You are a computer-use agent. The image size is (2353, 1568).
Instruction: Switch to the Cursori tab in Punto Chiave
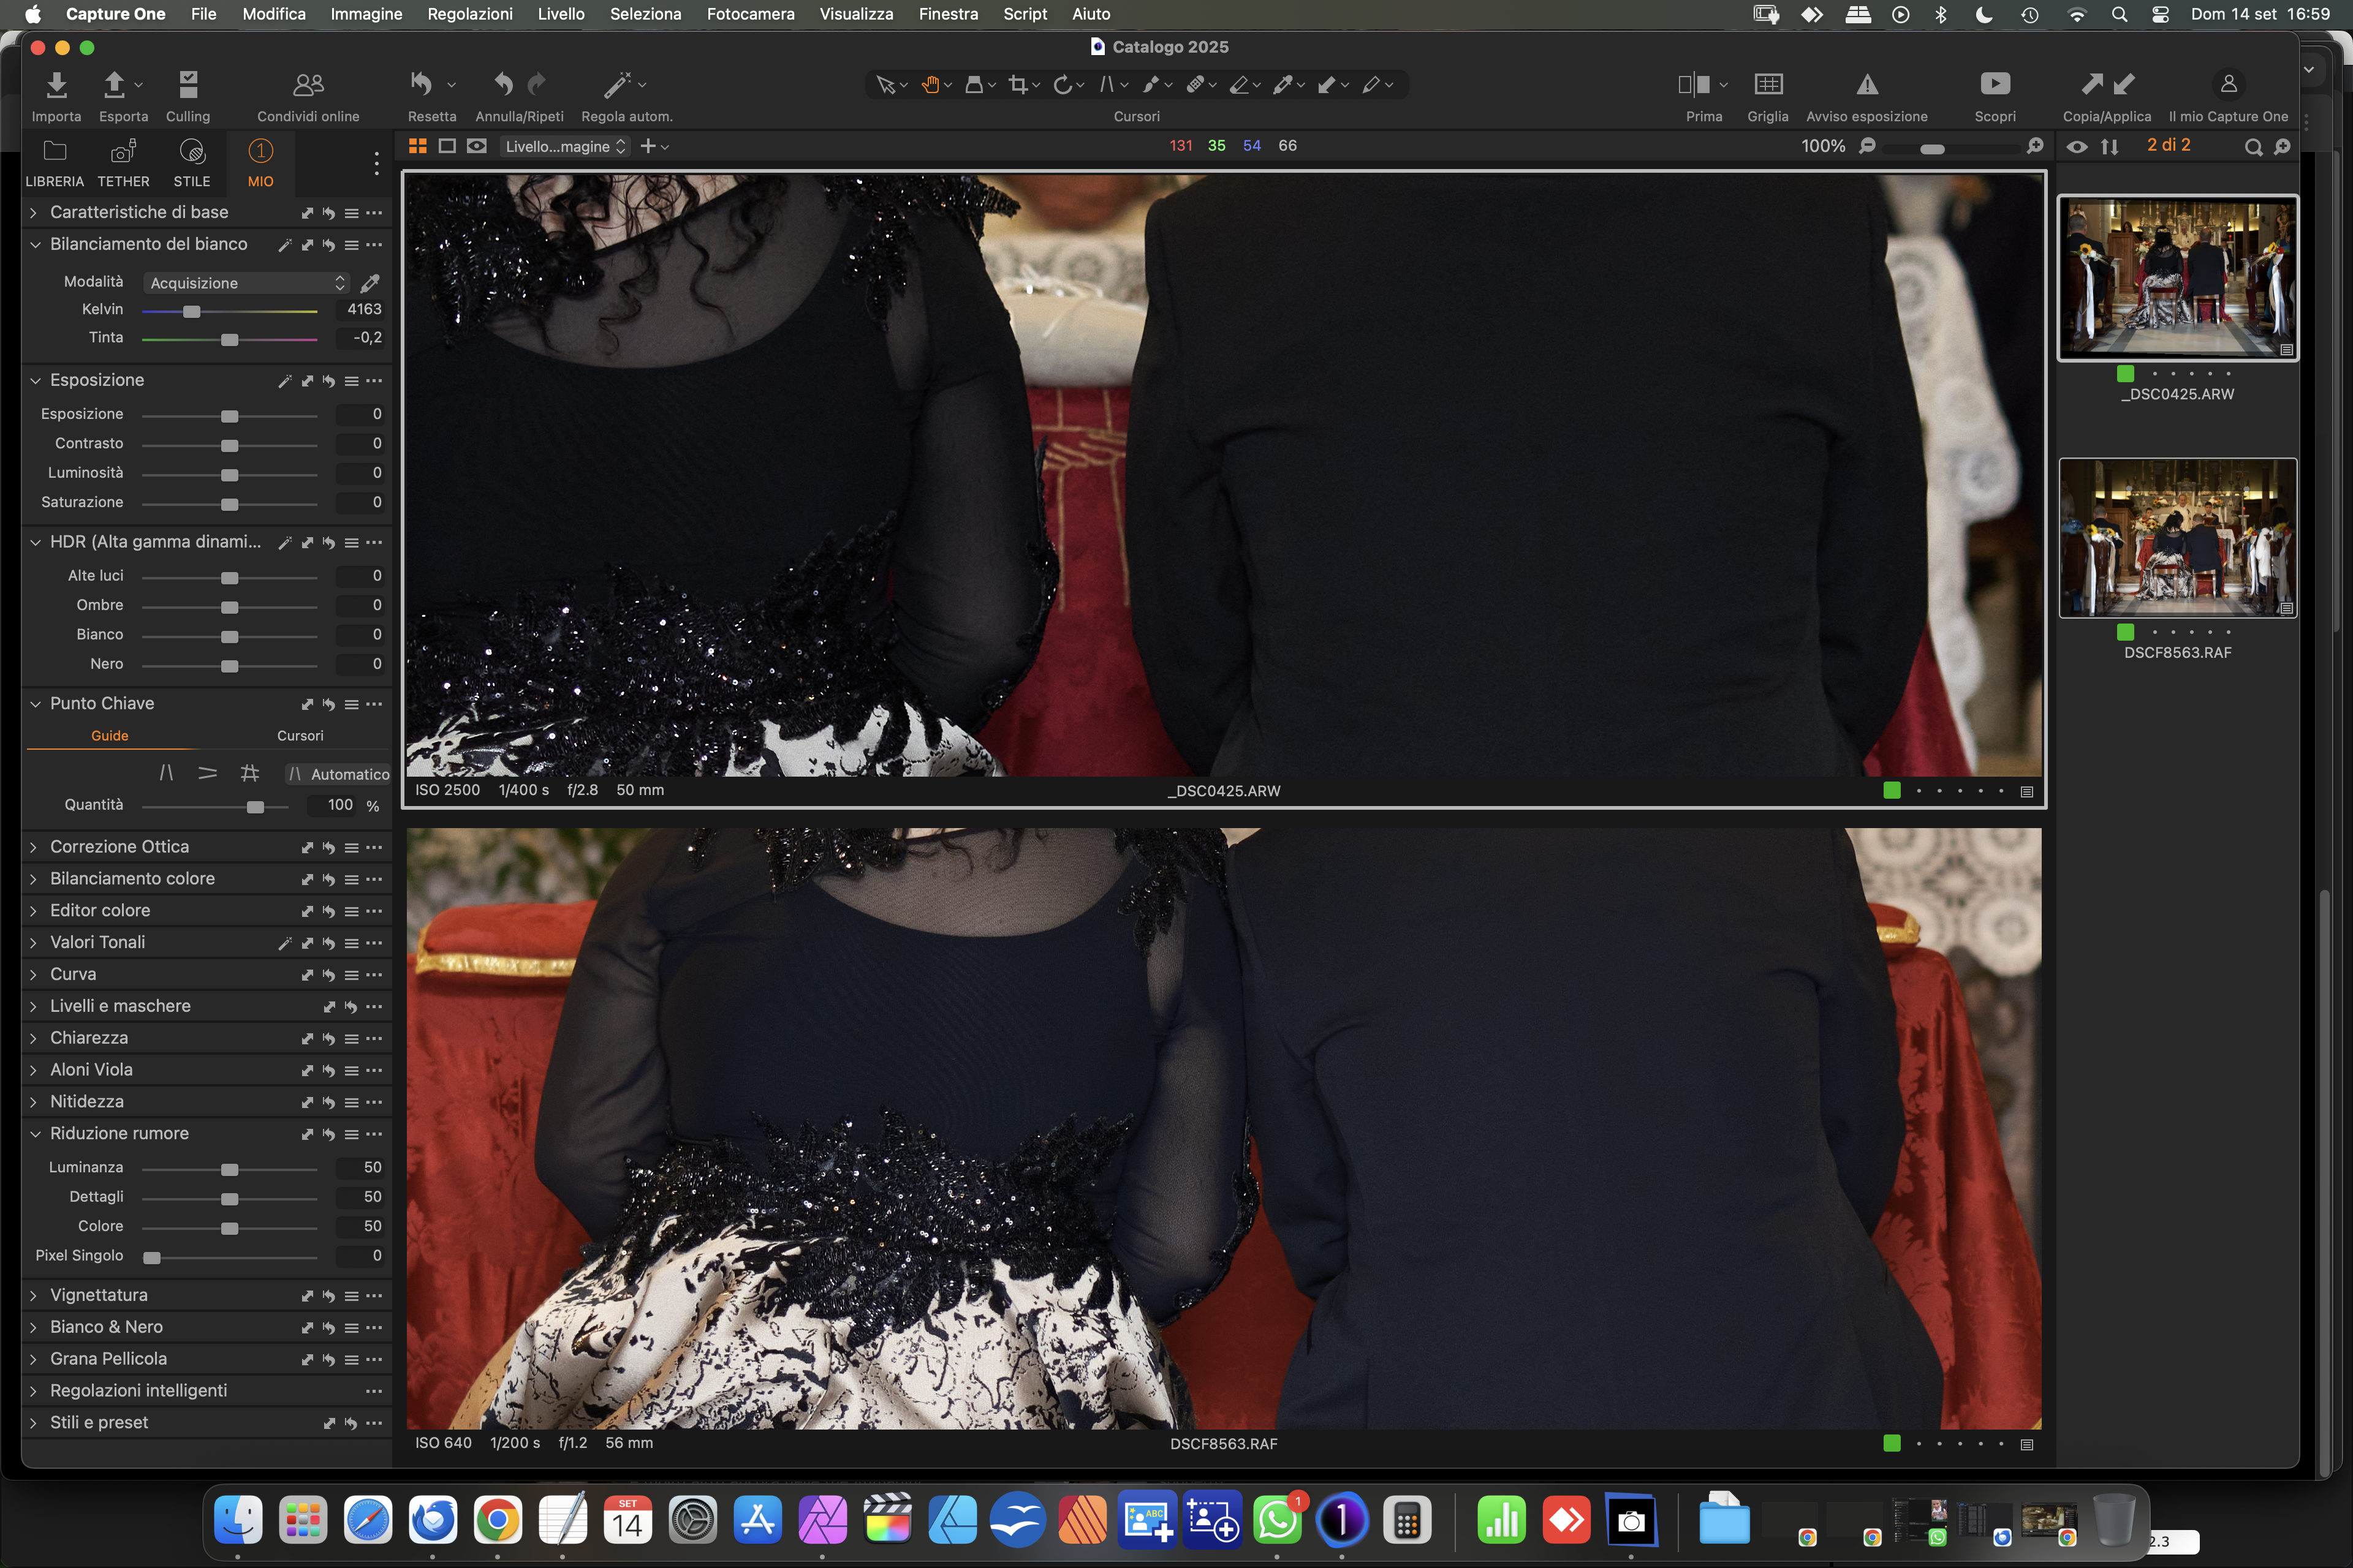[300, 736]
